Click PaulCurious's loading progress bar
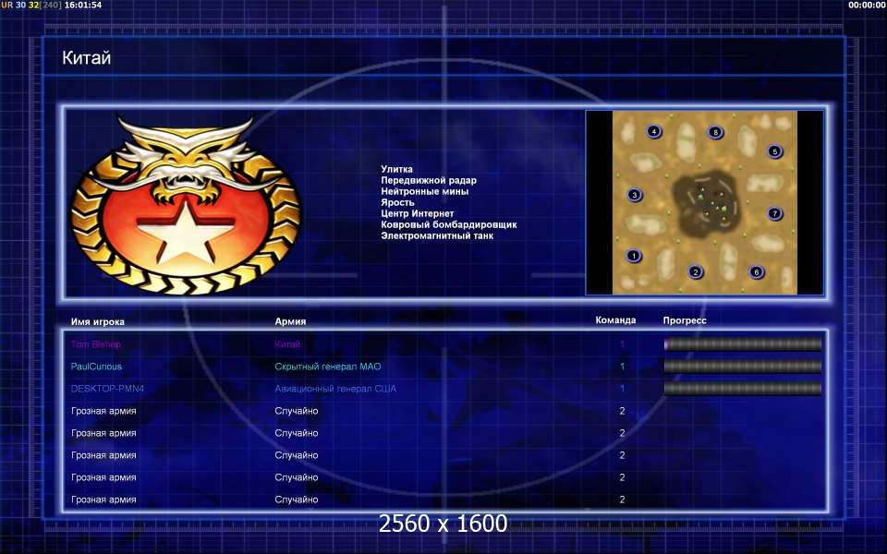 (x=742, y=367)
